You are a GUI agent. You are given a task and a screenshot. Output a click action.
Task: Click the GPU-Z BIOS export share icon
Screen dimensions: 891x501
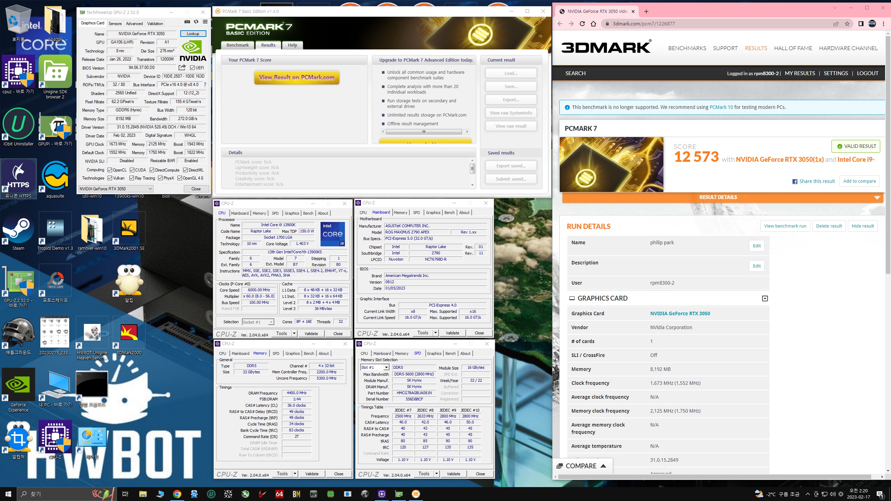point(182,67)
